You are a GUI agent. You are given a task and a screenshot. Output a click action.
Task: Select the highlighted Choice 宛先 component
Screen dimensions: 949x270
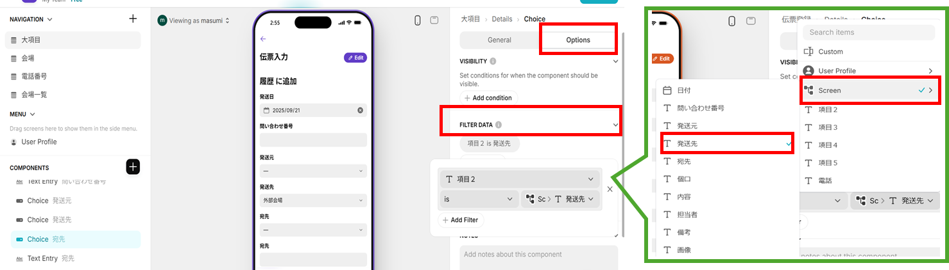[x=76, y=239]
